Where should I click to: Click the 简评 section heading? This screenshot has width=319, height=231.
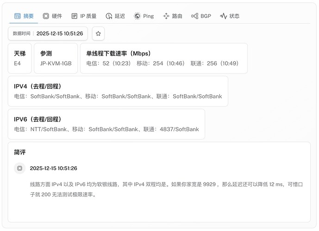20,152
